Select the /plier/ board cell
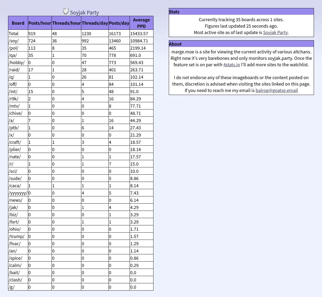The width and height of the screenshot is (322, 297). [18, 149]
